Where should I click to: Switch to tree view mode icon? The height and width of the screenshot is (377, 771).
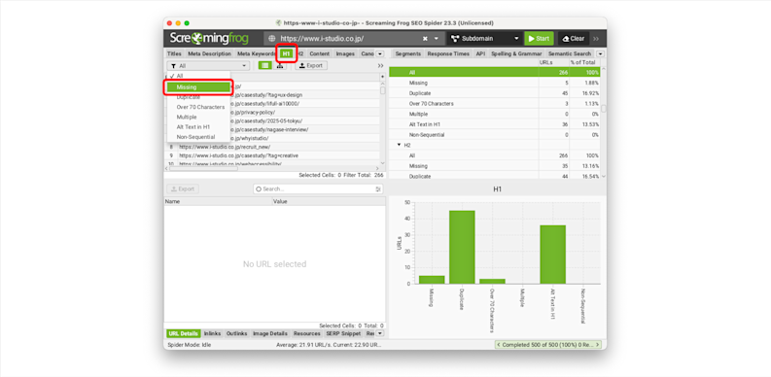[280, 65]
